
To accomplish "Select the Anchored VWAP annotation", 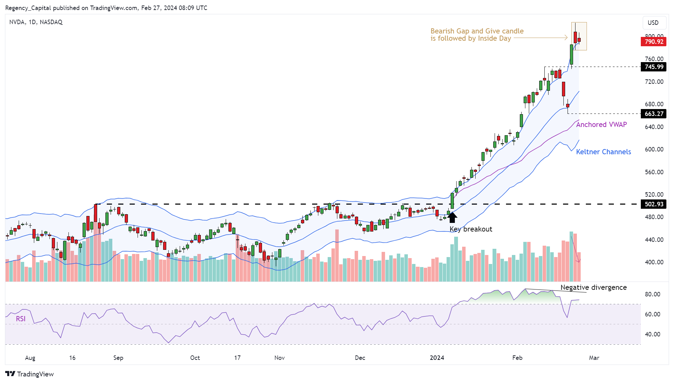I will (601, 125).
